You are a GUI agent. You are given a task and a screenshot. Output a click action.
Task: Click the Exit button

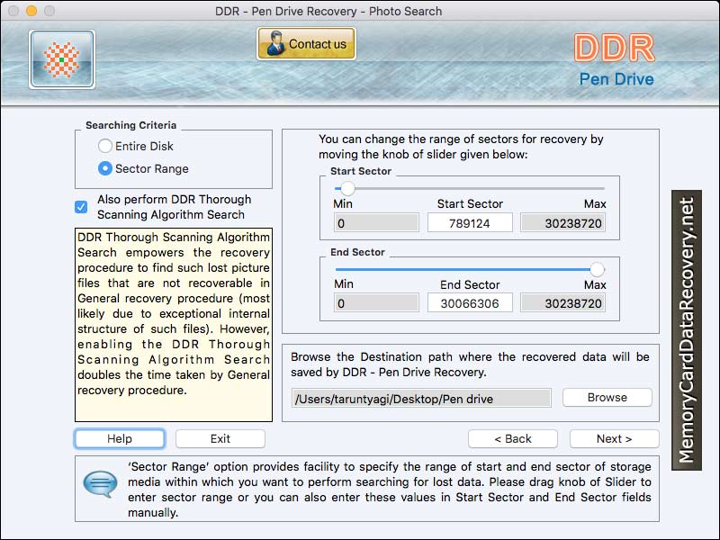coord(220,438)
